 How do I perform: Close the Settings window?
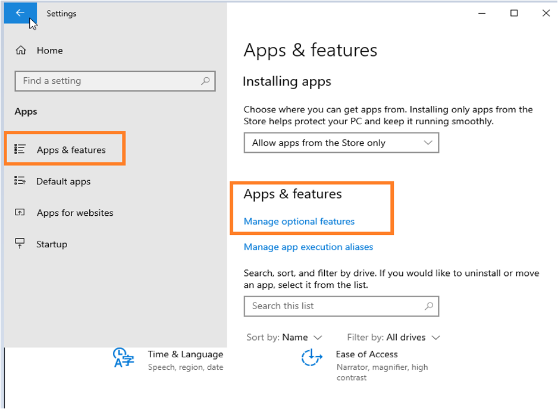pos(546,13)
